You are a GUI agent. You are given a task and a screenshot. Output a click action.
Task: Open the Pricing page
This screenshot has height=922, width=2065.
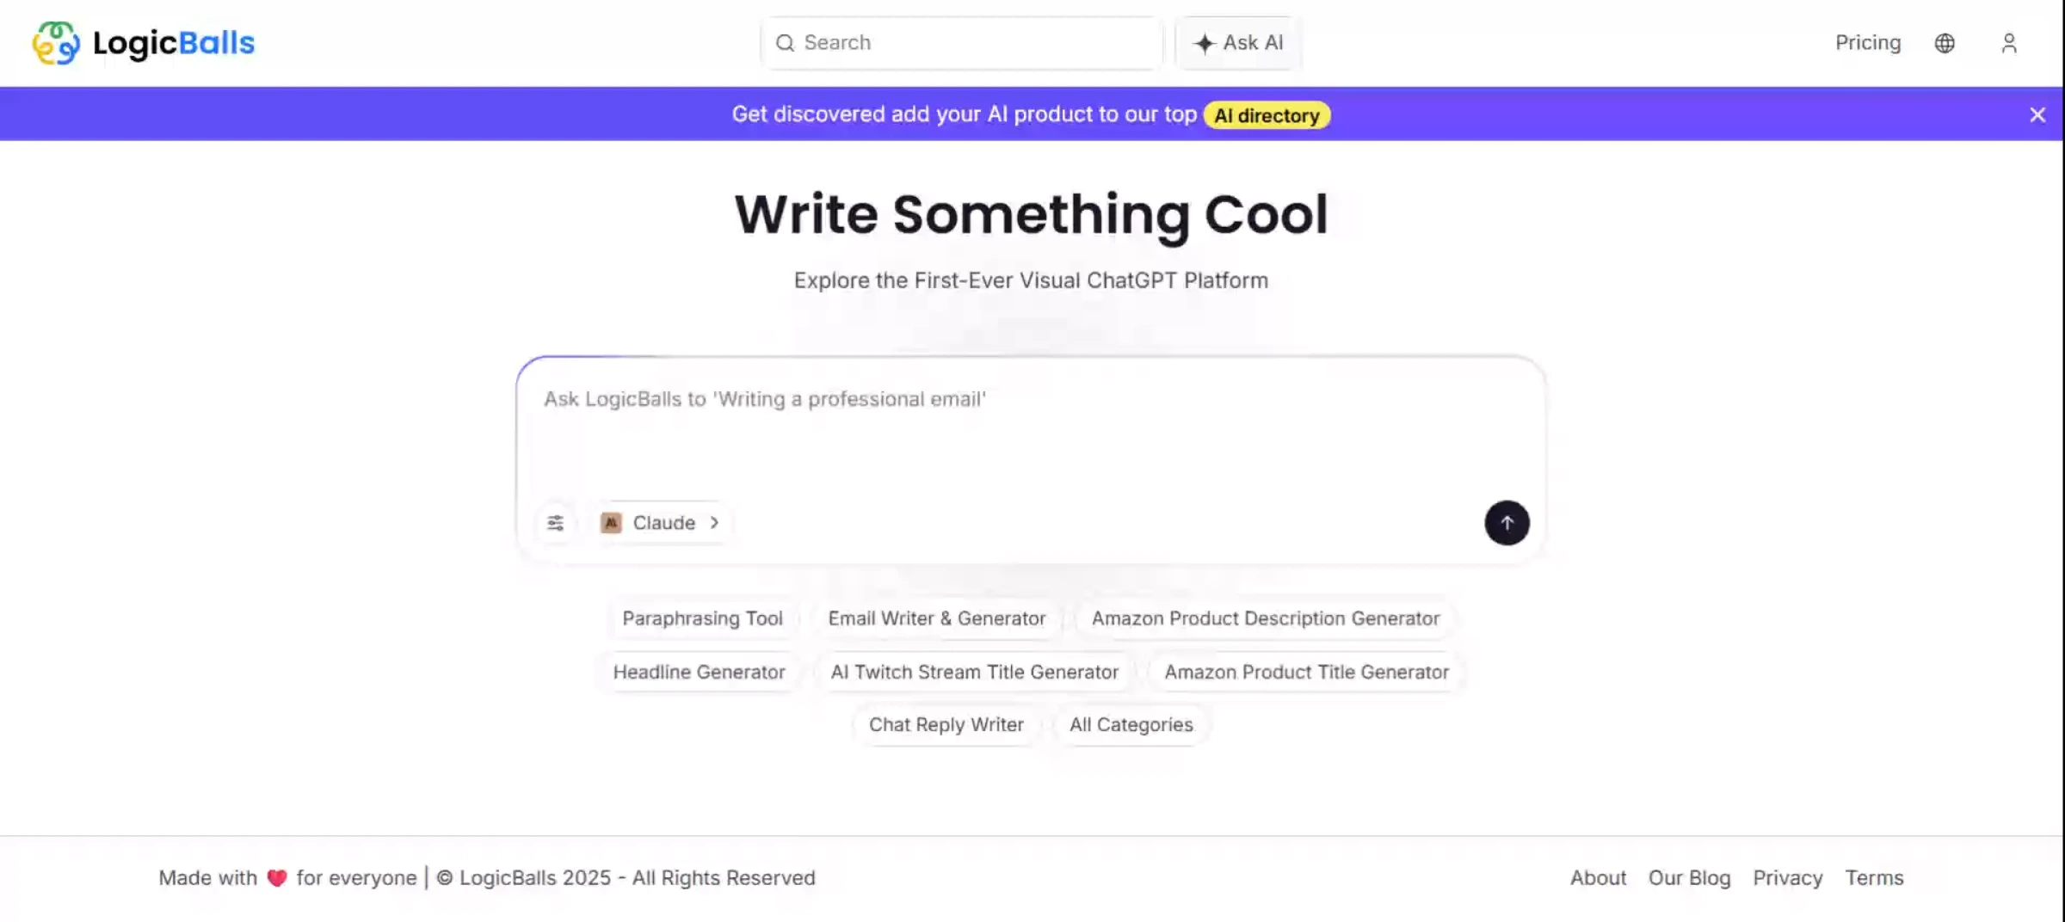tap(1868, 43)
